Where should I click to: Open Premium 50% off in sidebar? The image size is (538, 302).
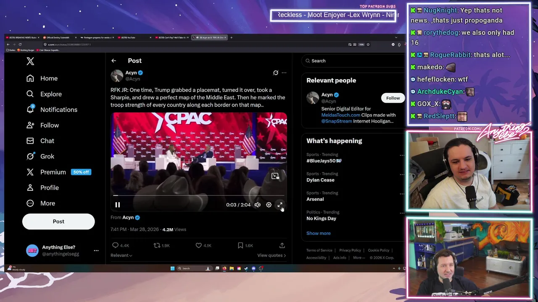click(x=58, y=172)
